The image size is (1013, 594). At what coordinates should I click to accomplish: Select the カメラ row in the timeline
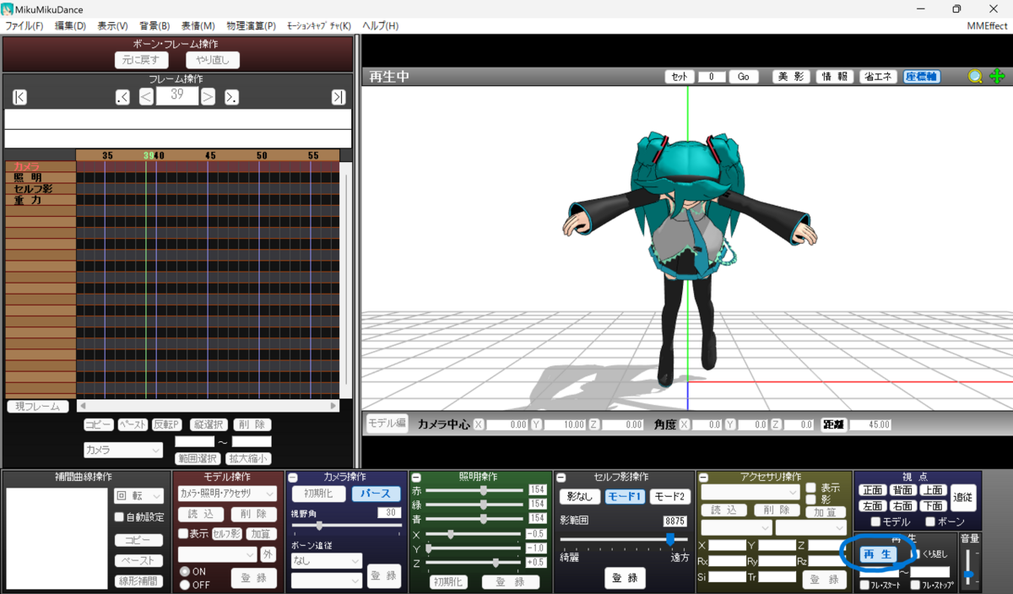[41, 167]
